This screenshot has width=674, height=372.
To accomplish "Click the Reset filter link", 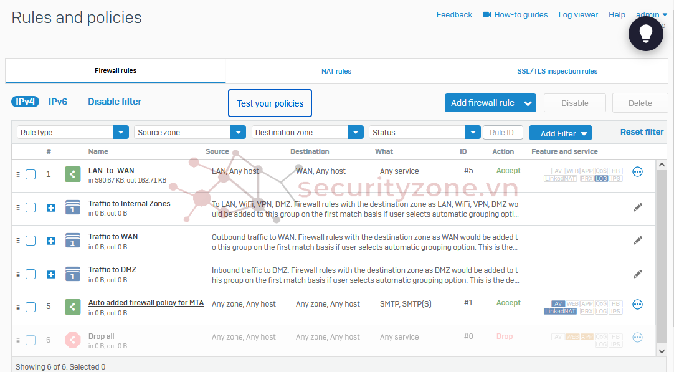I will pyautogui.click(x=642, y=132).
